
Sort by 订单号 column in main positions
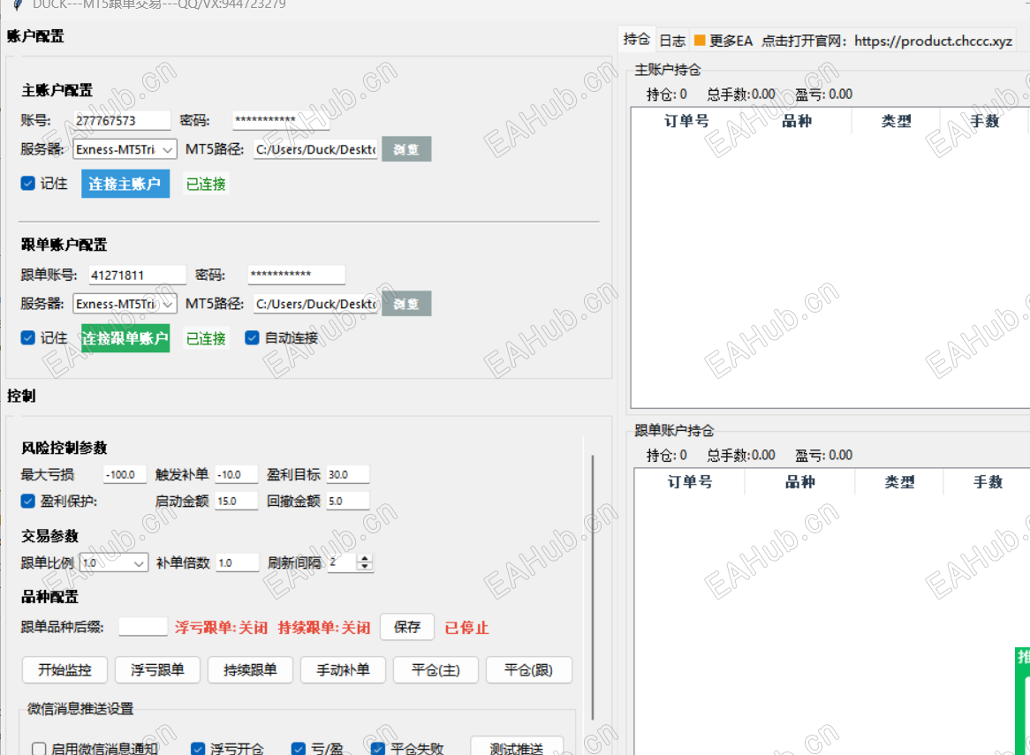686,121
